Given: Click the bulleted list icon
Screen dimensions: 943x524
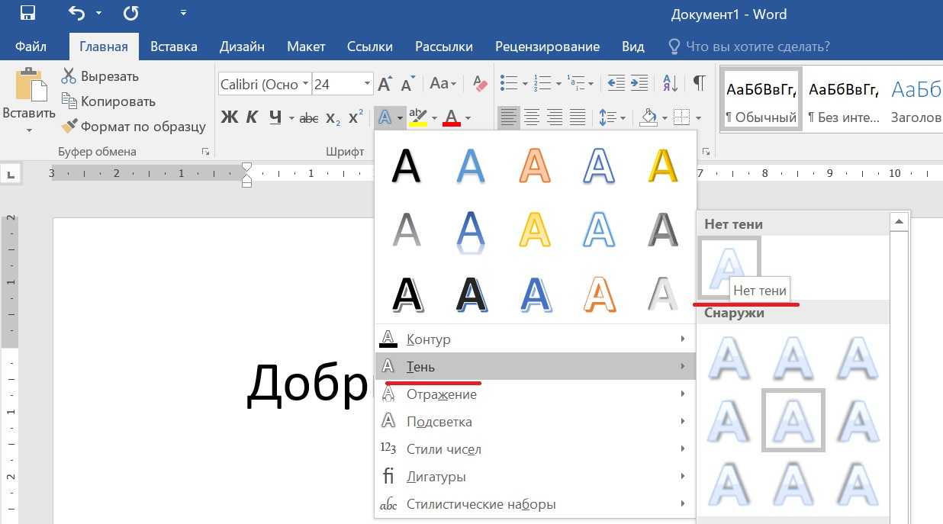Looking at the screenshot, I should (x=508, y=83).
